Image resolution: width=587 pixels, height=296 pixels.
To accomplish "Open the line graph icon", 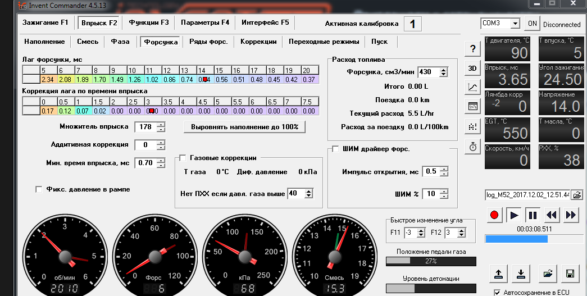I will click(473, 88).
